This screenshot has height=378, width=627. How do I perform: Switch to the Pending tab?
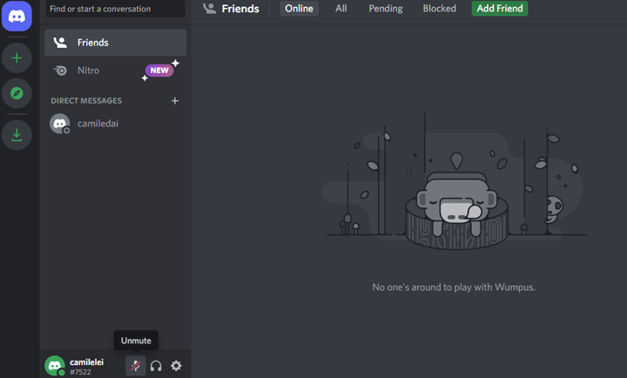[x=386, y=9]
